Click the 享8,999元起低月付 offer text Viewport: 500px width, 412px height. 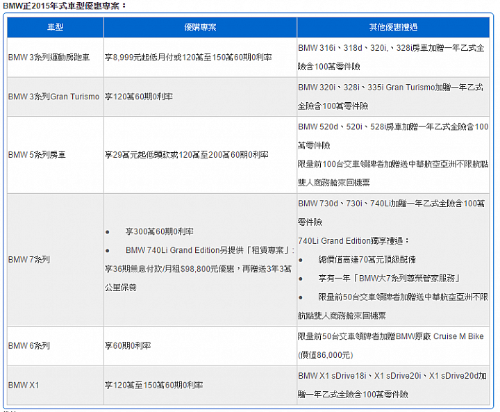tap(188, 58)
